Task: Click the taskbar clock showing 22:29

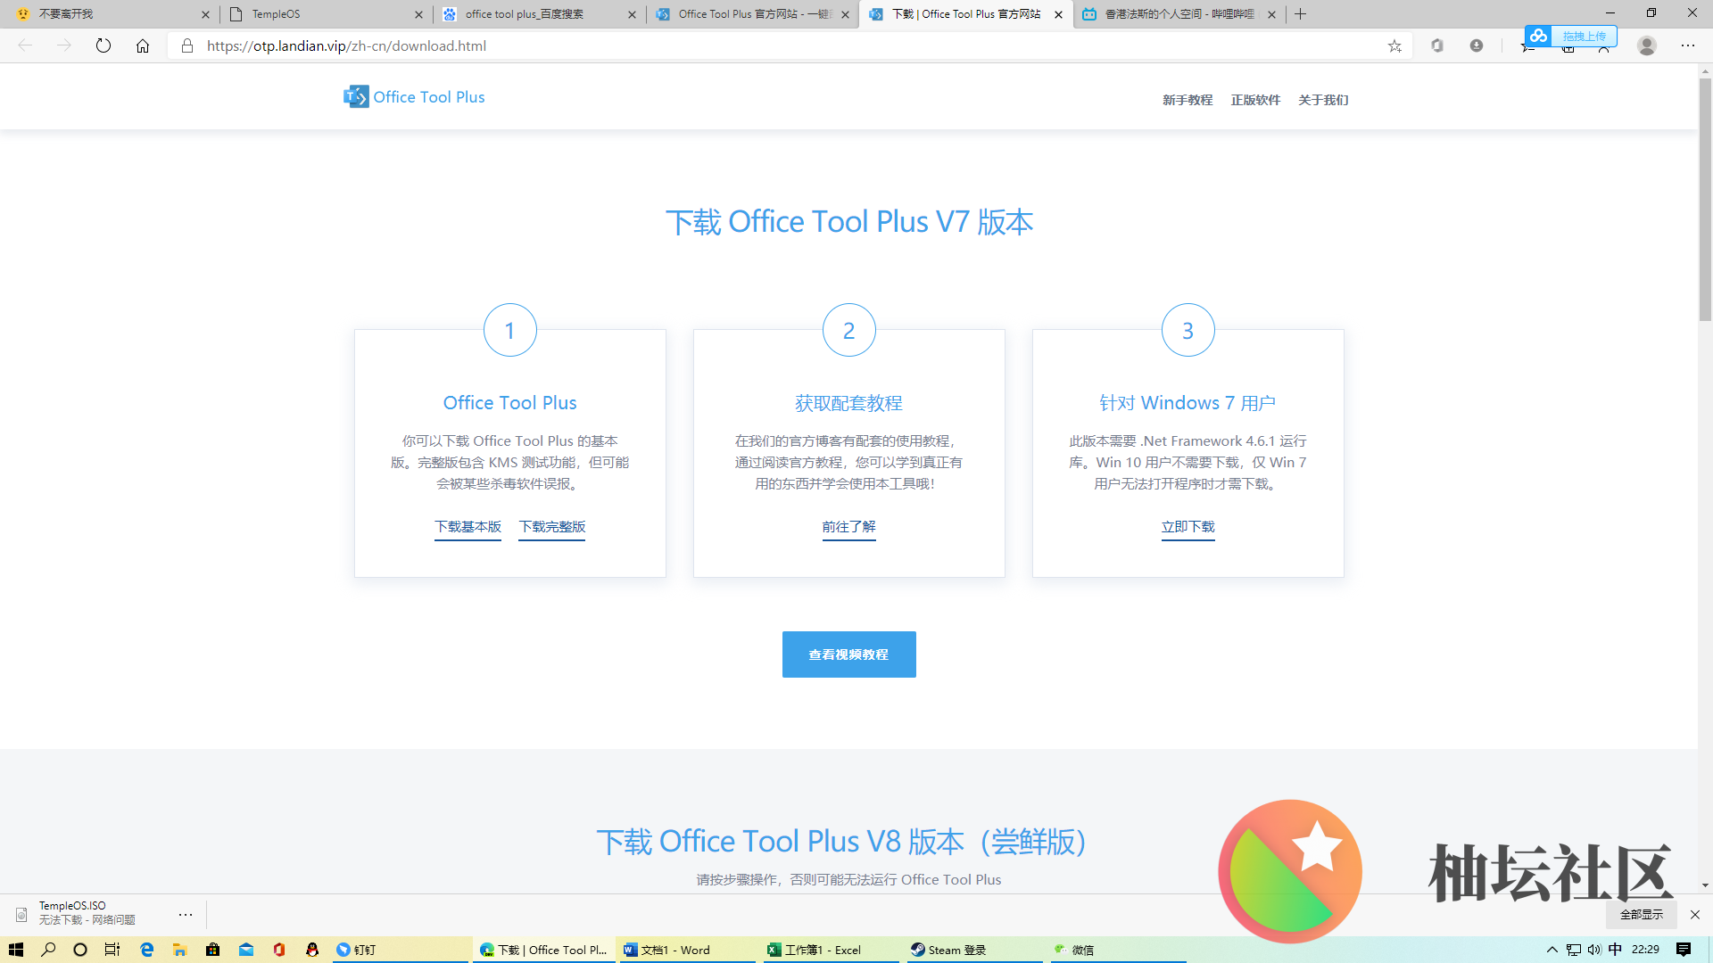Action: click(x=1645, y=950)
